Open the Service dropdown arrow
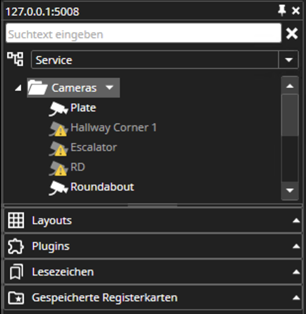 pos(289,60)
